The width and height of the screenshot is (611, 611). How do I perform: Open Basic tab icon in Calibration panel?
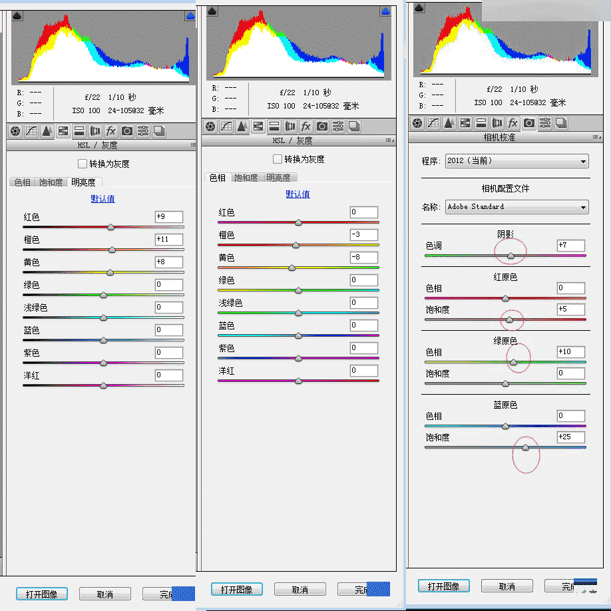pyautogui.click(x=417, y=123)
